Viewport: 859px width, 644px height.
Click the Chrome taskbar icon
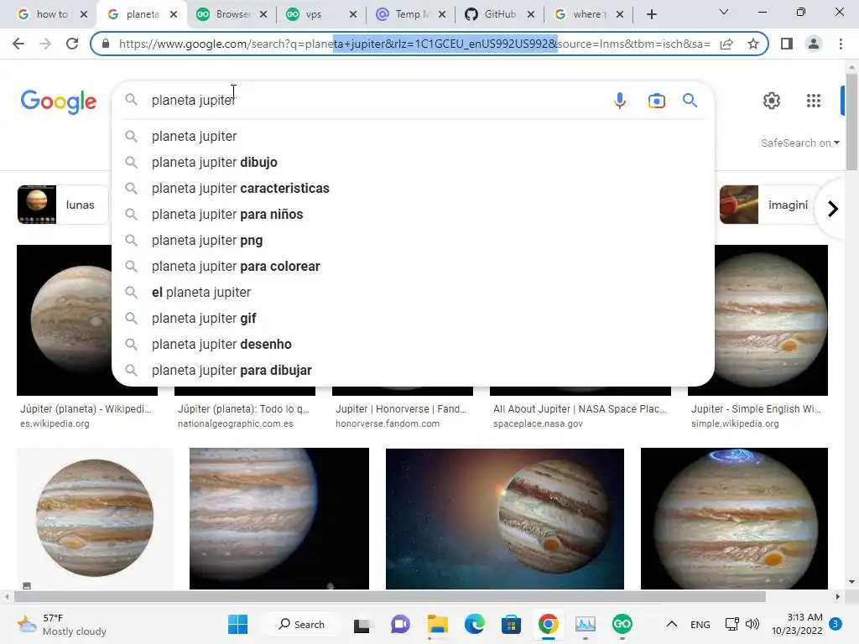click(x=549, y=624)
